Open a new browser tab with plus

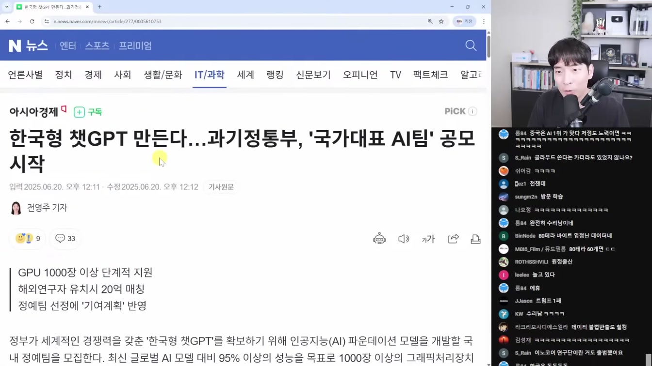pos(99,7)
